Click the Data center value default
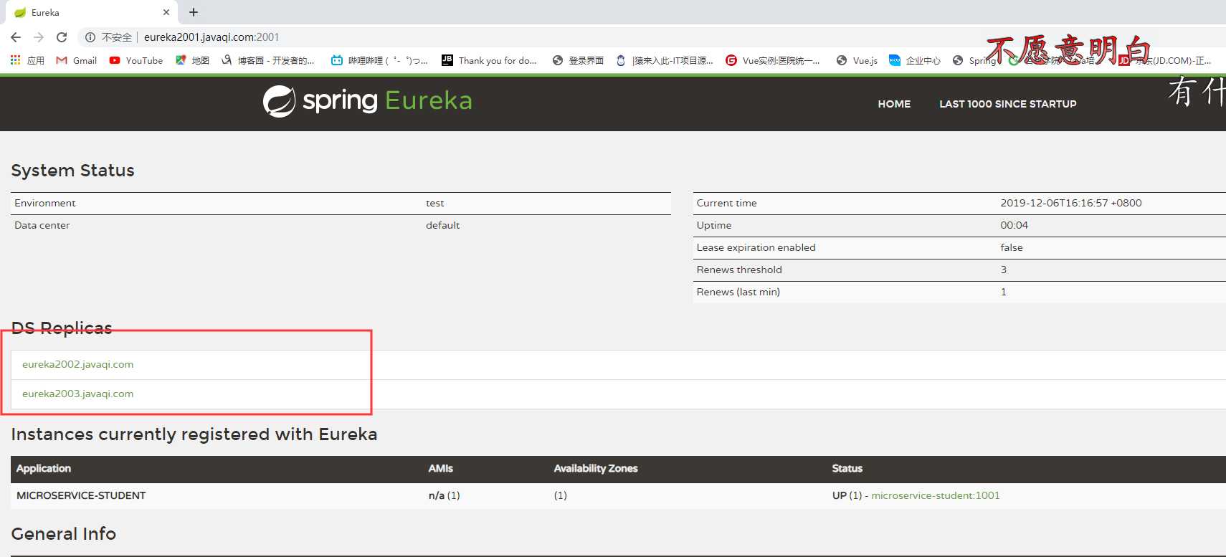Image resolution: width=1226 pixels, height=557 pixels. [x=443, y=225]
